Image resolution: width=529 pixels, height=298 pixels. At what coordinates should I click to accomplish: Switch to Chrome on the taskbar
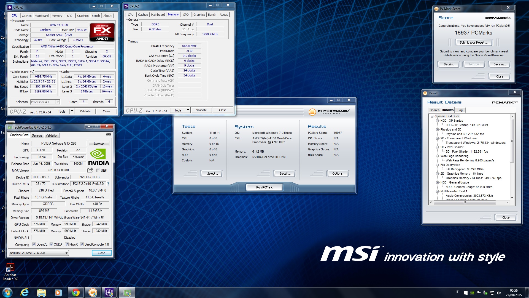pos(75,292)
